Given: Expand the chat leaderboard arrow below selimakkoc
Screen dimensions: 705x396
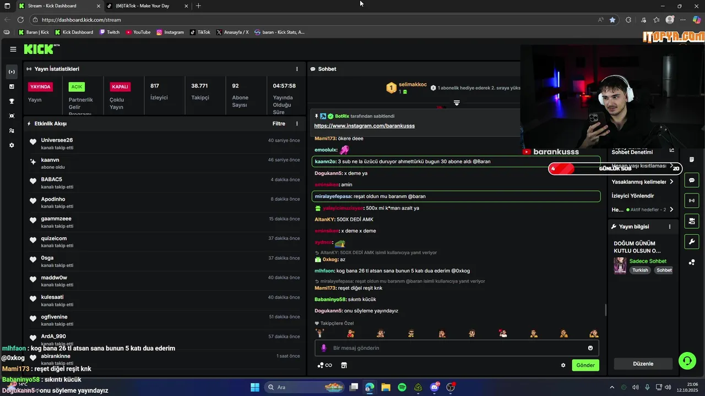Looking at the screenshot, I should [457, 103].
